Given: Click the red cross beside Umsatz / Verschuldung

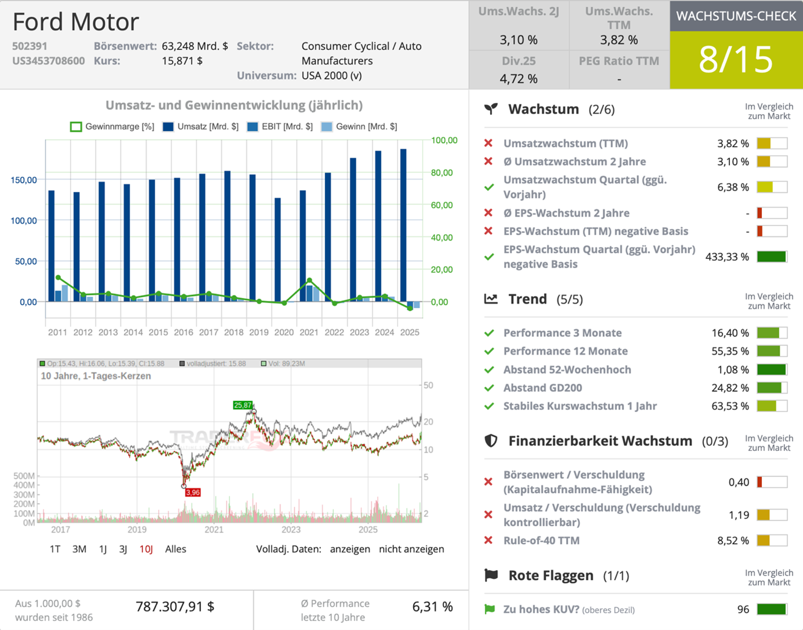Looking at the screenshot, I should pos(488,515).
